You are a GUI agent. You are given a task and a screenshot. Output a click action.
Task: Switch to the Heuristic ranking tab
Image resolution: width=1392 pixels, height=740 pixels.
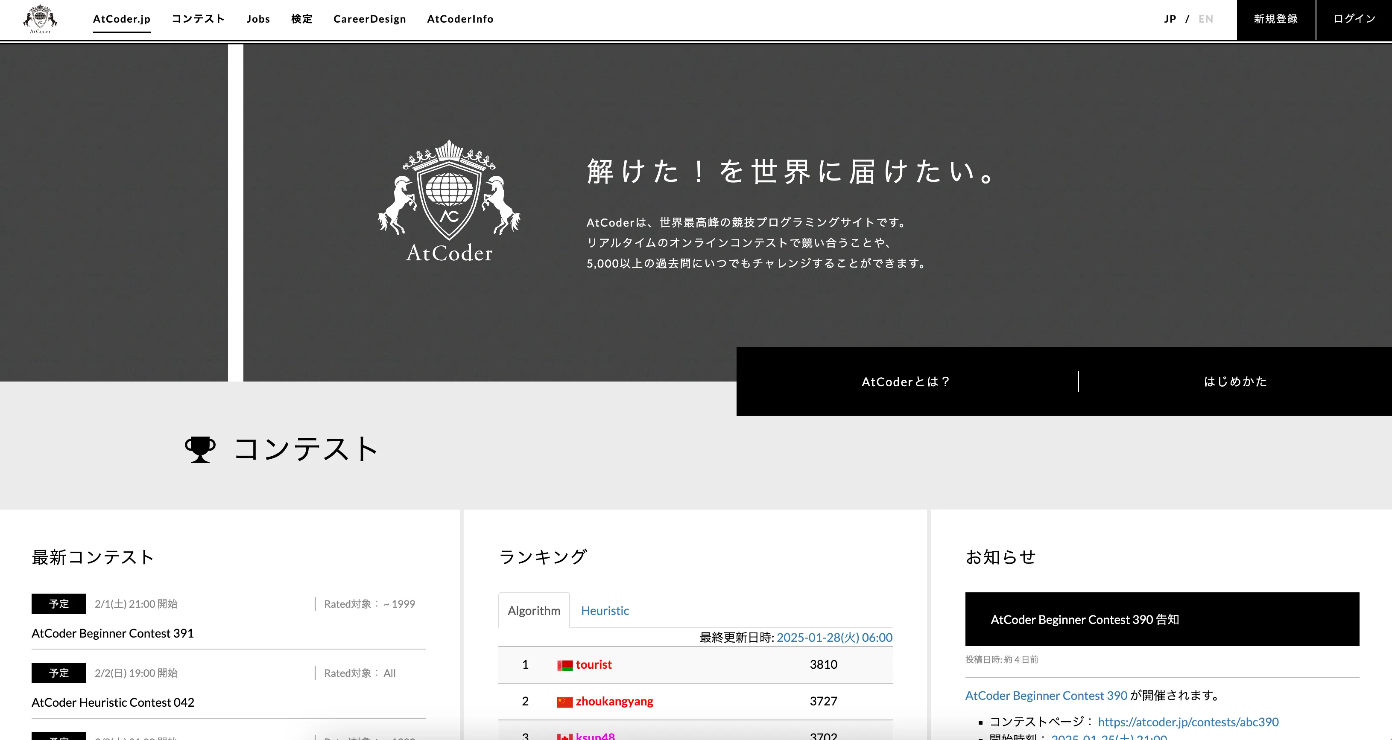(605, 610)
